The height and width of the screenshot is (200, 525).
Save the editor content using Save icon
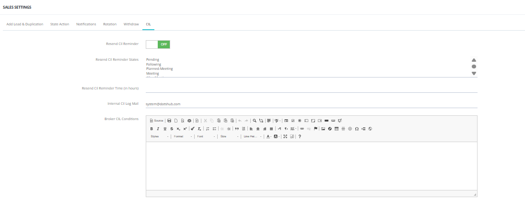tap(169, 121)
